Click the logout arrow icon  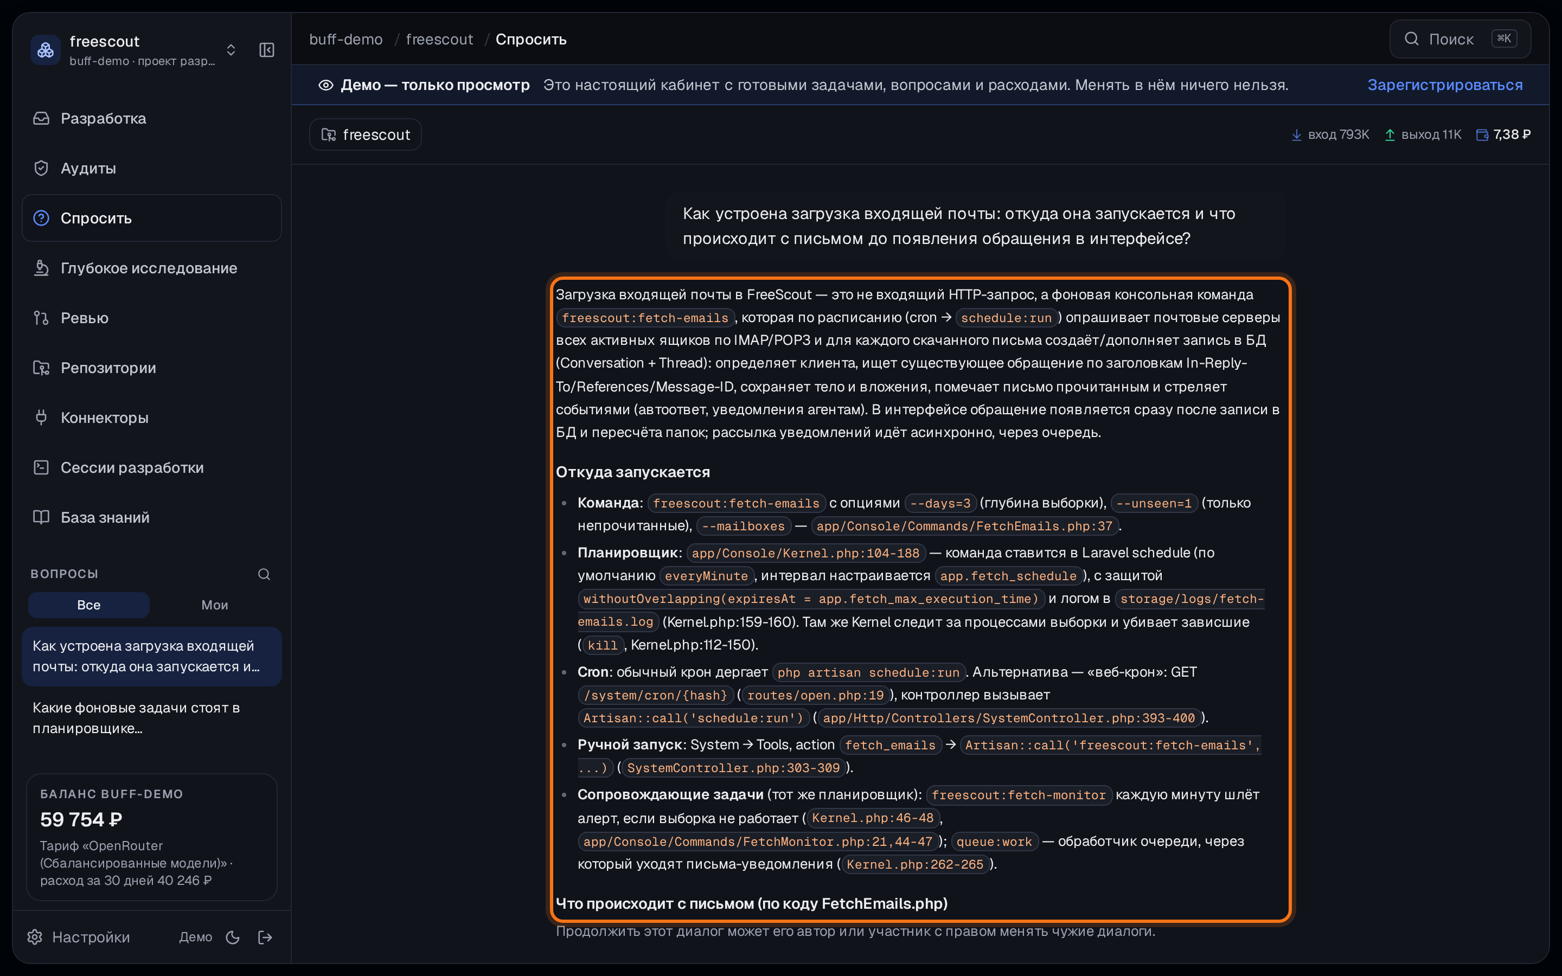pos(265,936)
